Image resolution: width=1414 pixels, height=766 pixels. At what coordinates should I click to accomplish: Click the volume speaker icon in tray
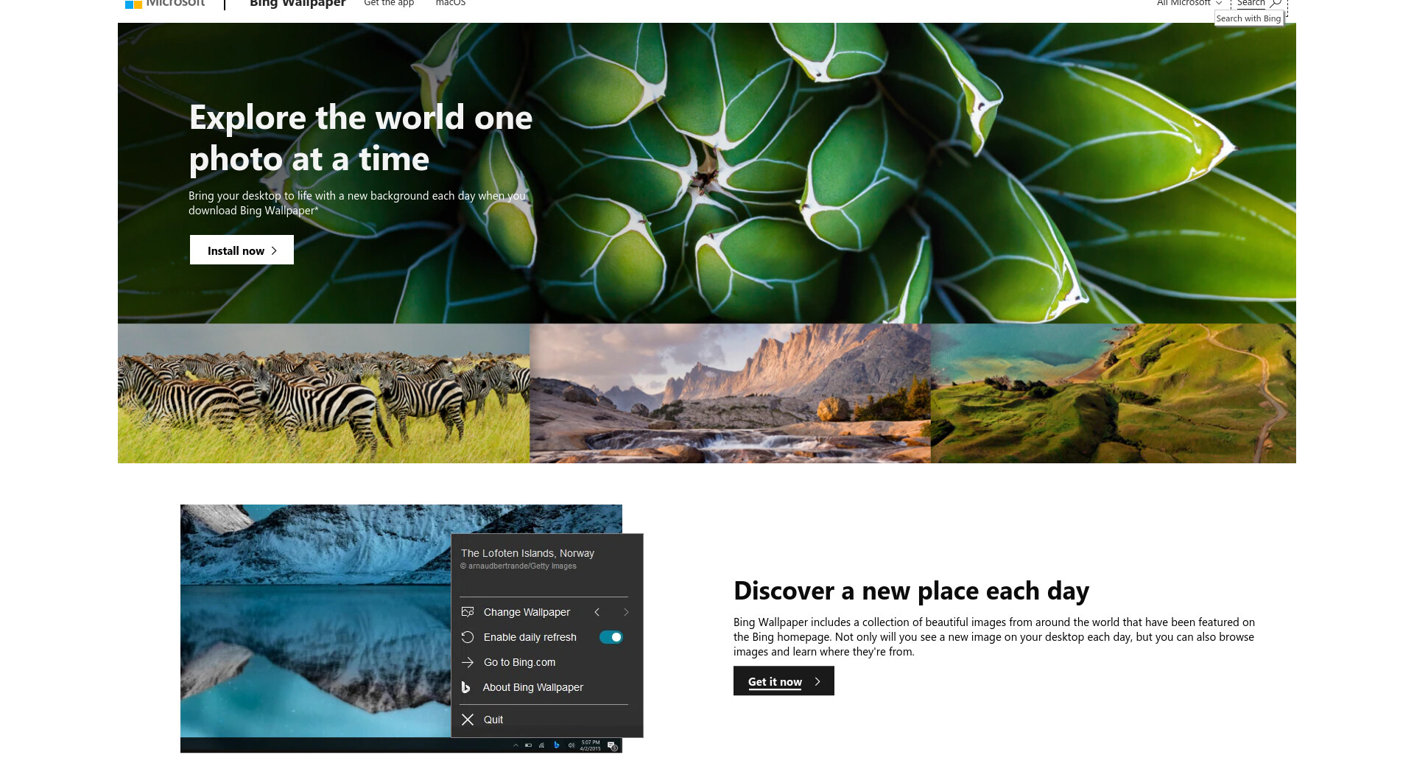571,745
